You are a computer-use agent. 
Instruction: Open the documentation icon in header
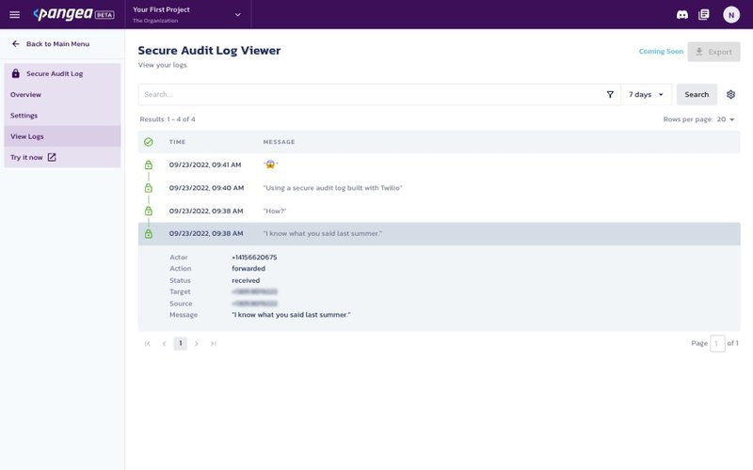click(x=704, y=14)
